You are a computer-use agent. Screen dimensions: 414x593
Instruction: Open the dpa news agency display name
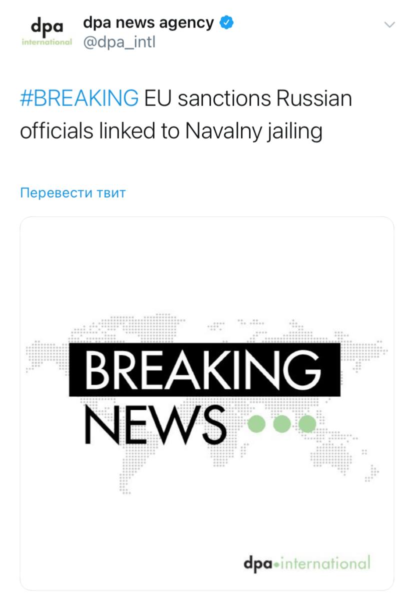pyautogui.click(x=148, y=23)
